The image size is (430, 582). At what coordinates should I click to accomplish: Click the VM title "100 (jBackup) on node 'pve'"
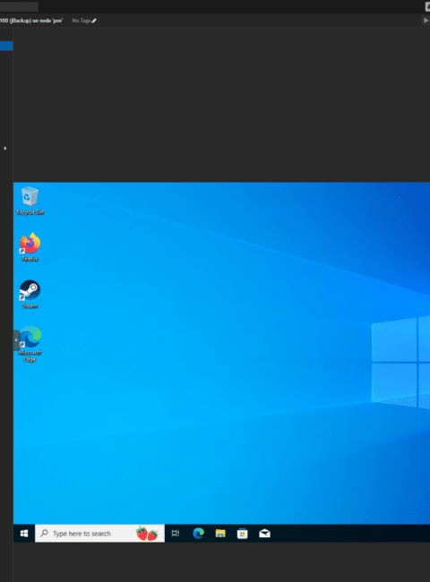(31, 21)
